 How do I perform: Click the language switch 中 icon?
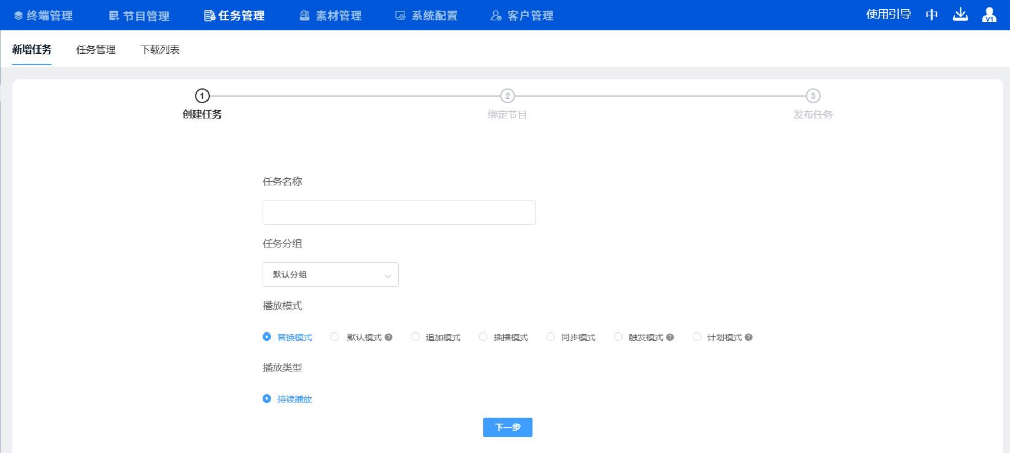tap(931, 15)
